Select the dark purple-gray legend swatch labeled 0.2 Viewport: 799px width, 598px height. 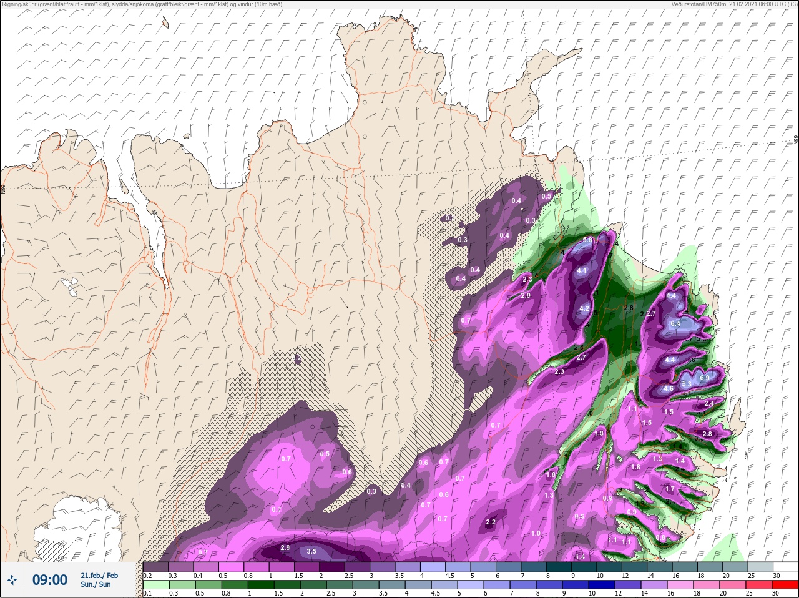coord(156,567)
